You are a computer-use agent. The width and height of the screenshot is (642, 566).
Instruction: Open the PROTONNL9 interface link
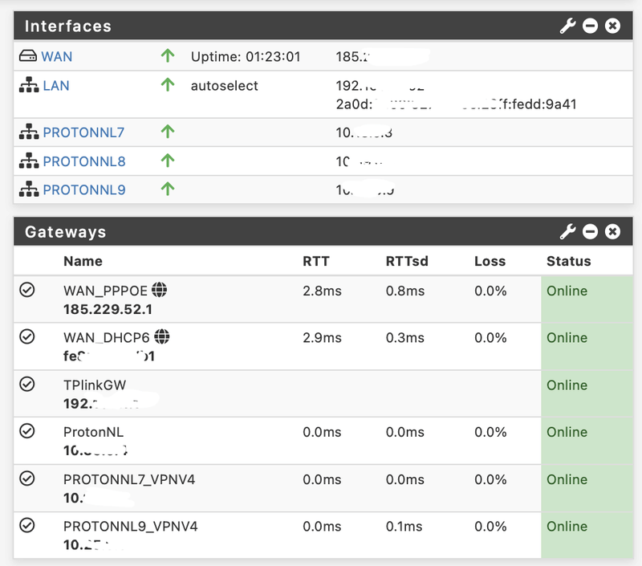coord(84,190)
